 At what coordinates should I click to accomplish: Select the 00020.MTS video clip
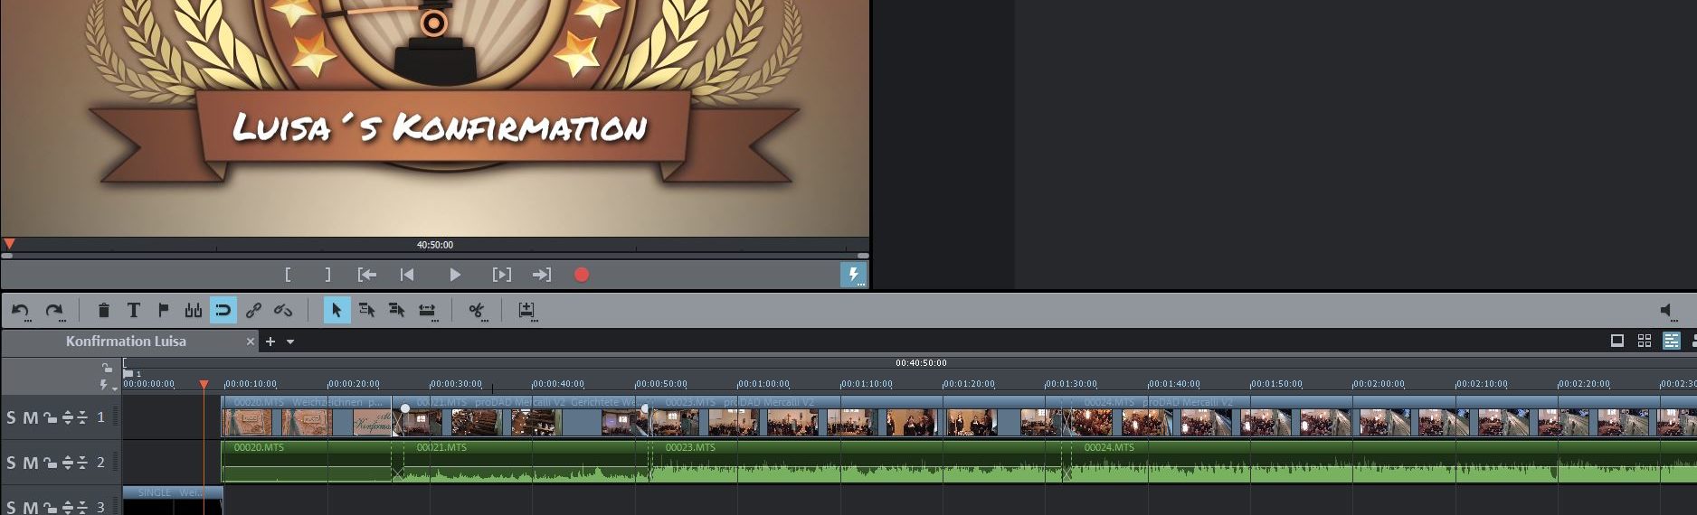point(307,417)
